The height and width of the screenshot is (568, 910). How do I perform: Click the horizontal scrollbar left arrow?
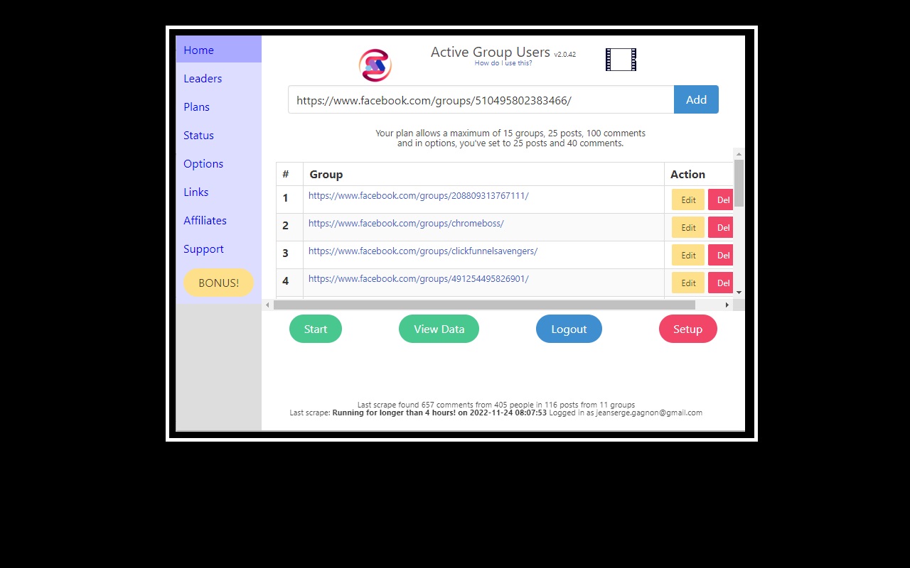coord(268,305)
